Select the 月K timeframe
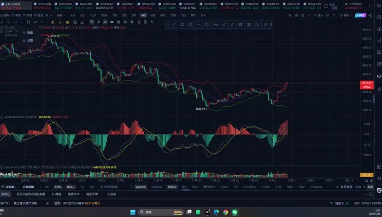 pos(203,15)
